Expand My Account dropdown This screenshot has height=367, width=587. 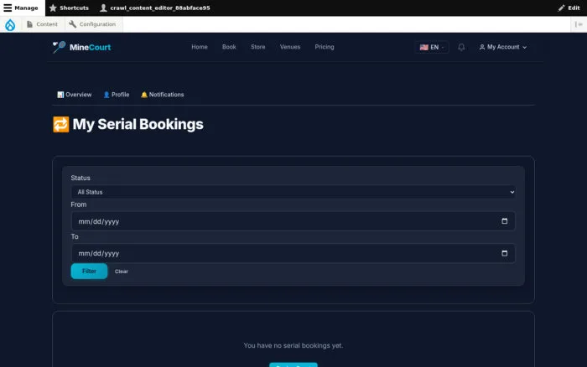point(503,47)
